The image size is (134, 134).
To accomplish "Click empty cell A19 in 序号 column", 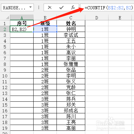I will [22, 128].
